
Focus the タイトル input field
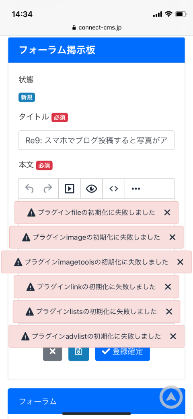(96, 140)
